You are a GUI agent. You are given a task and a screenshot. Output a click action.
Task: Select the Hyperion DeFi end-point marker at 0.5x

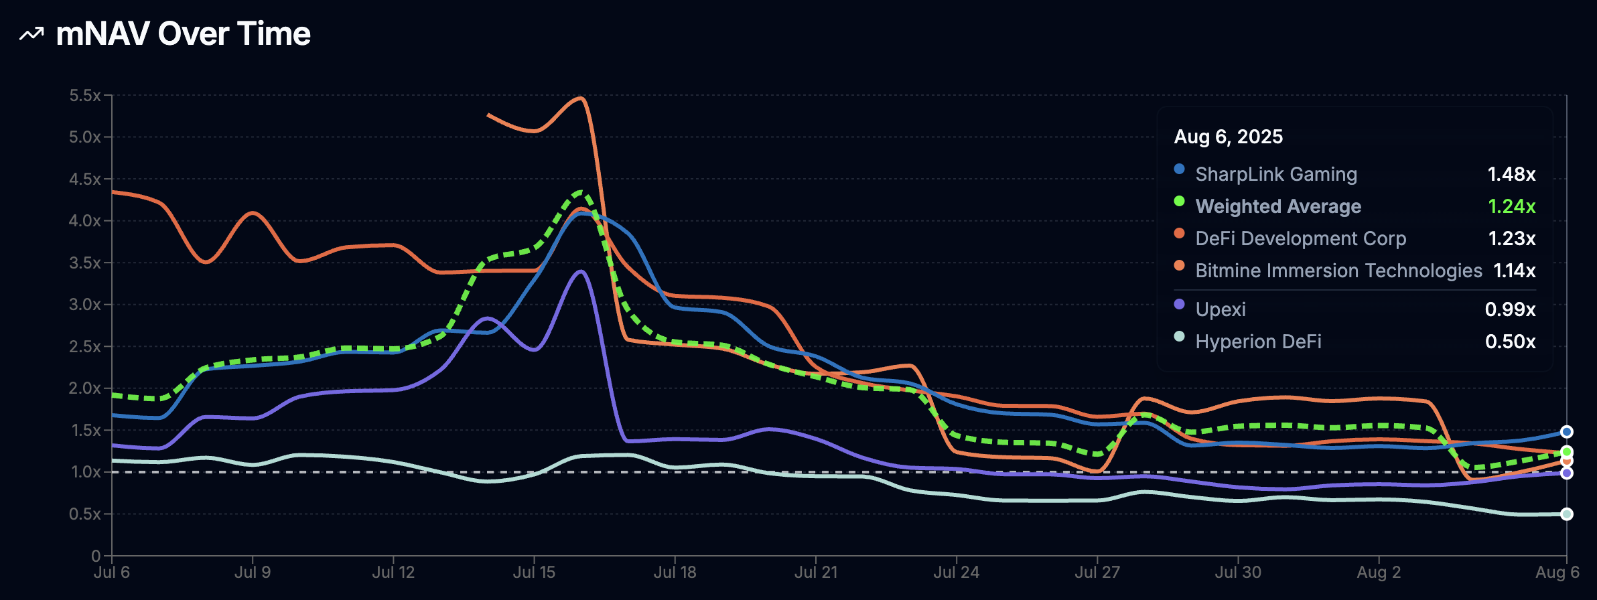point(1566,514)
